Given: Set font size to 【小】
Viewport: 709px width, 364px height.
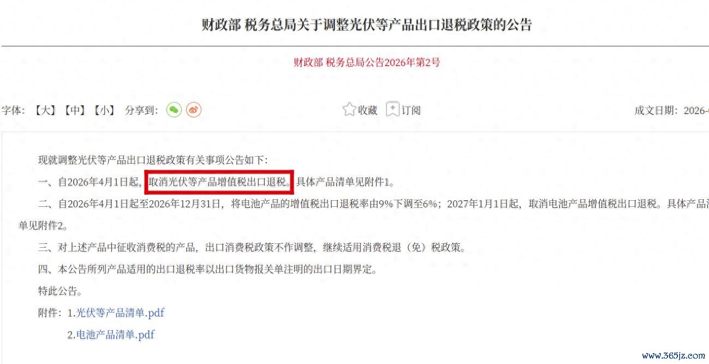Looking at the screenshot, I should pyautogui.click(x=103, y=110).
